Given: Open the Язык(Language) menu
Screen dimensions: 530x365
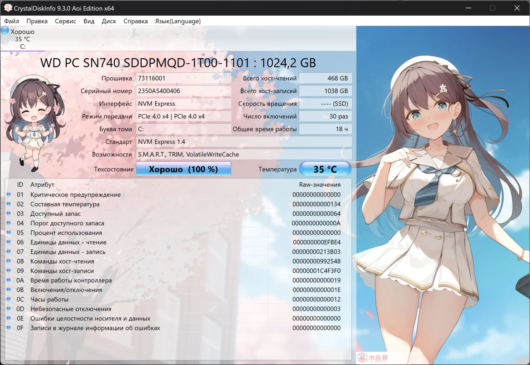Looking at the screenshot, I should click(178, 21).
